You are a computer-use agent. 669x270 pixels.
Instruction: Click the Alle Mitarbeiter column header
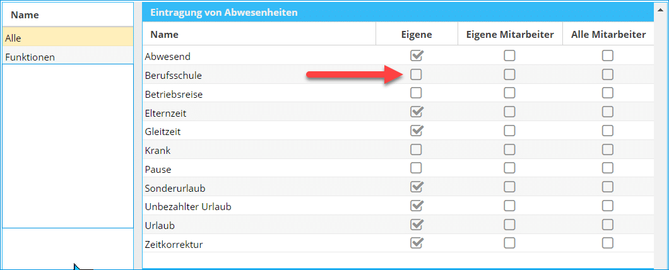[608, 35]
